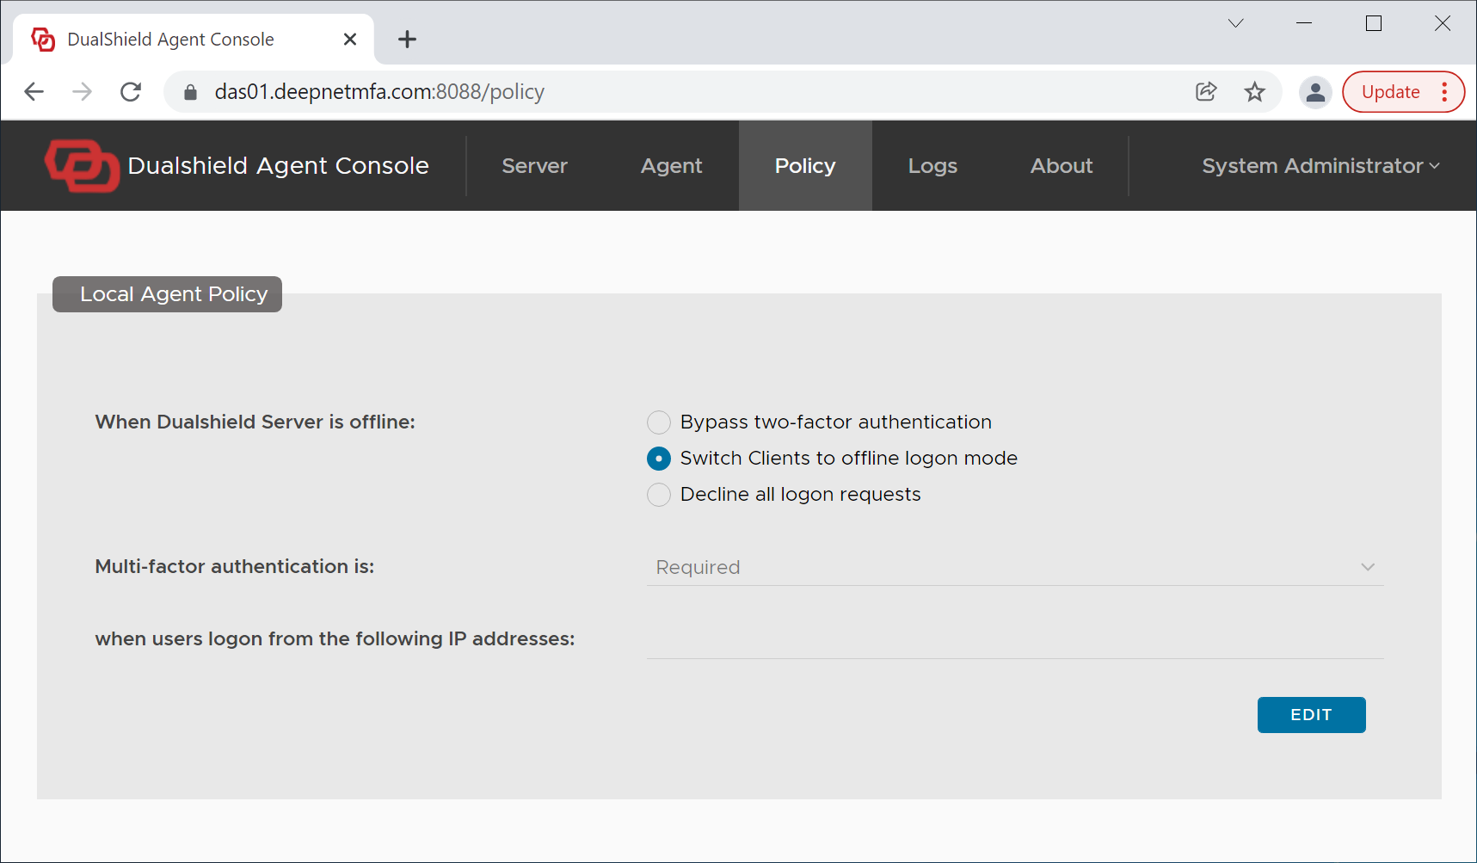The height and width of the screenshot is (863, 1477).
Task: Select Decline all logon requests option
Action: [x=659, y=495]
